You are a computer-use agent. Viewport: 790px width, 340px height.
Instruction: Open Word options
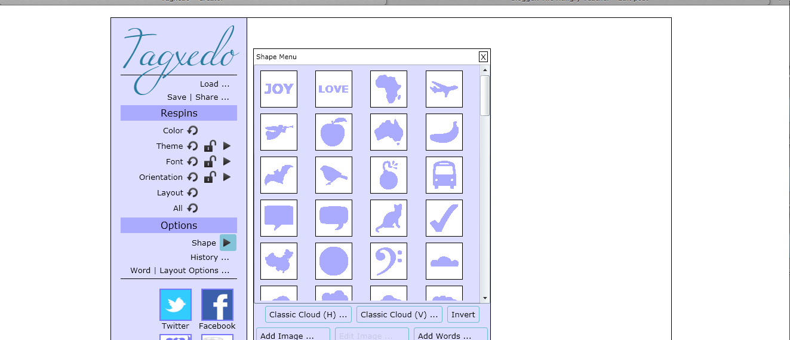point(140,270)
